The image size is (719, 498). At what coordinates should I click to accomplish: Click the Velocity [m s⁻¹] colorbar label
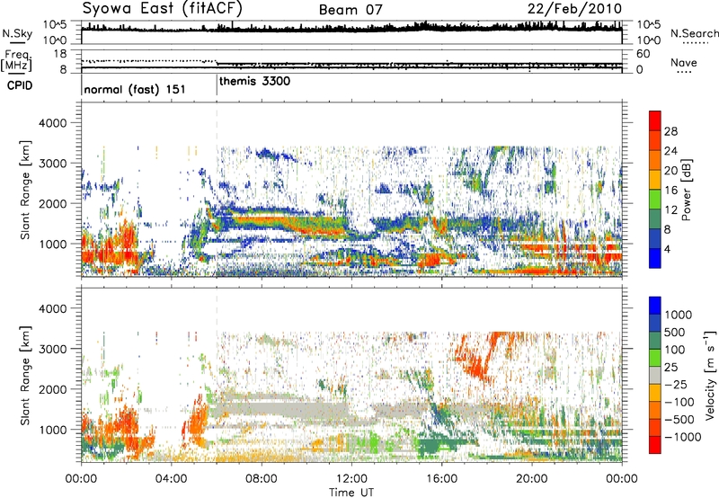(x=710, y=375)
